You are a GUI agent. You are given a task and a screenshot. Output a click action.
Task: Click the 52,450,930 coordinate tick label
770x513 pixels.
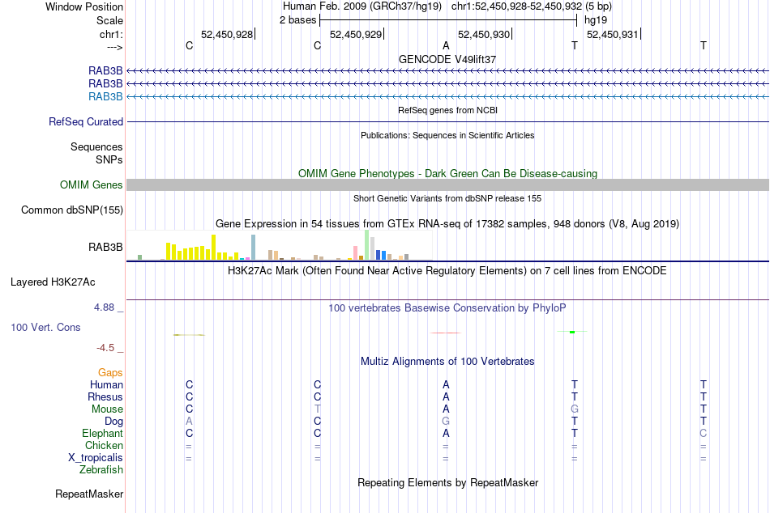coord(484,34)
